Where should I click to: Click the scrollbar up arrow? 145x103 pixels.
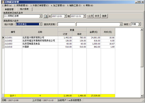coord(142,29)
